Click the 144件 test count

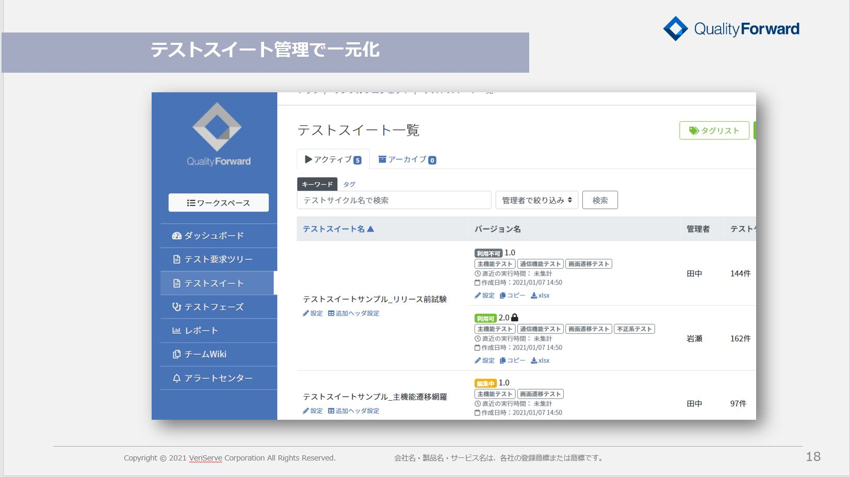pos(740,273)
